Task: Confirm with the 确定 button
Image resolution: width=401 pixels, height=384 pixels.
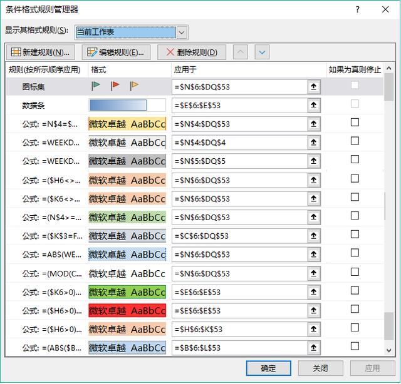Action: 269,368
